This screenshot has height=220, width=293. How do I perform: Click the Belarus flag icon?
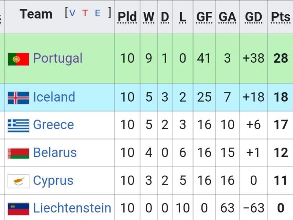[18, 153]
